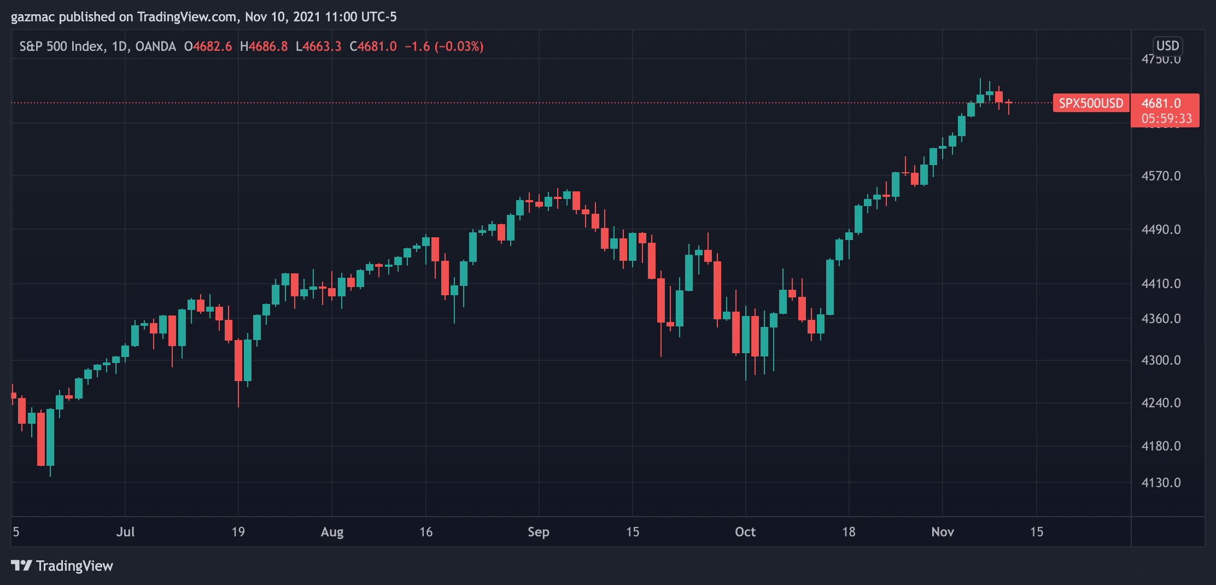The width and height of the screenshot is (1216, 585).
Task: Click the Sep label on time axis
Action: 539,532
